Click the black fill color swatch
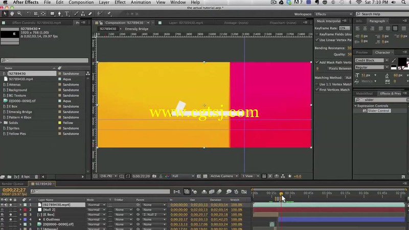The width and height of the screenshot is (409, 230). pyautogui.click(x=402, y=61)
